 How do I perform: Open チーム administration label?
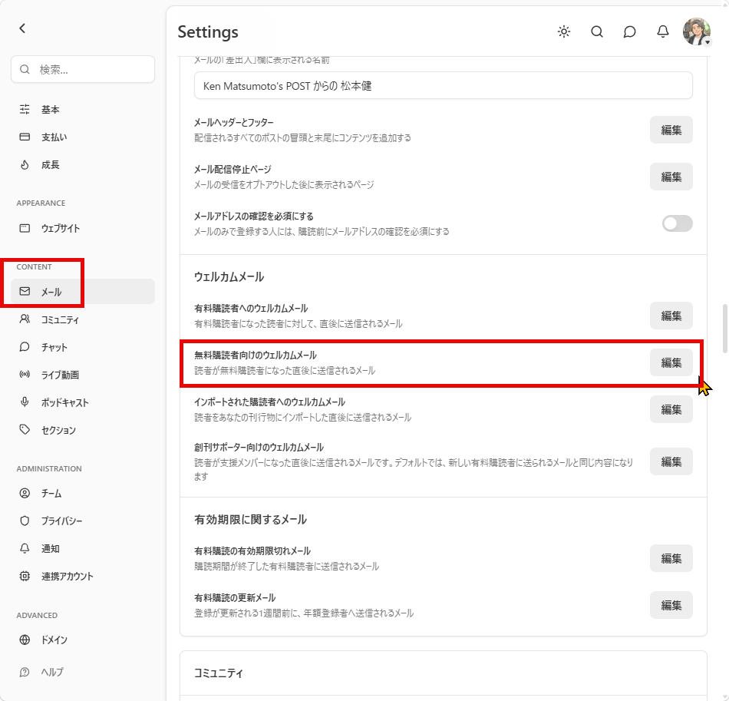[51, 493]
